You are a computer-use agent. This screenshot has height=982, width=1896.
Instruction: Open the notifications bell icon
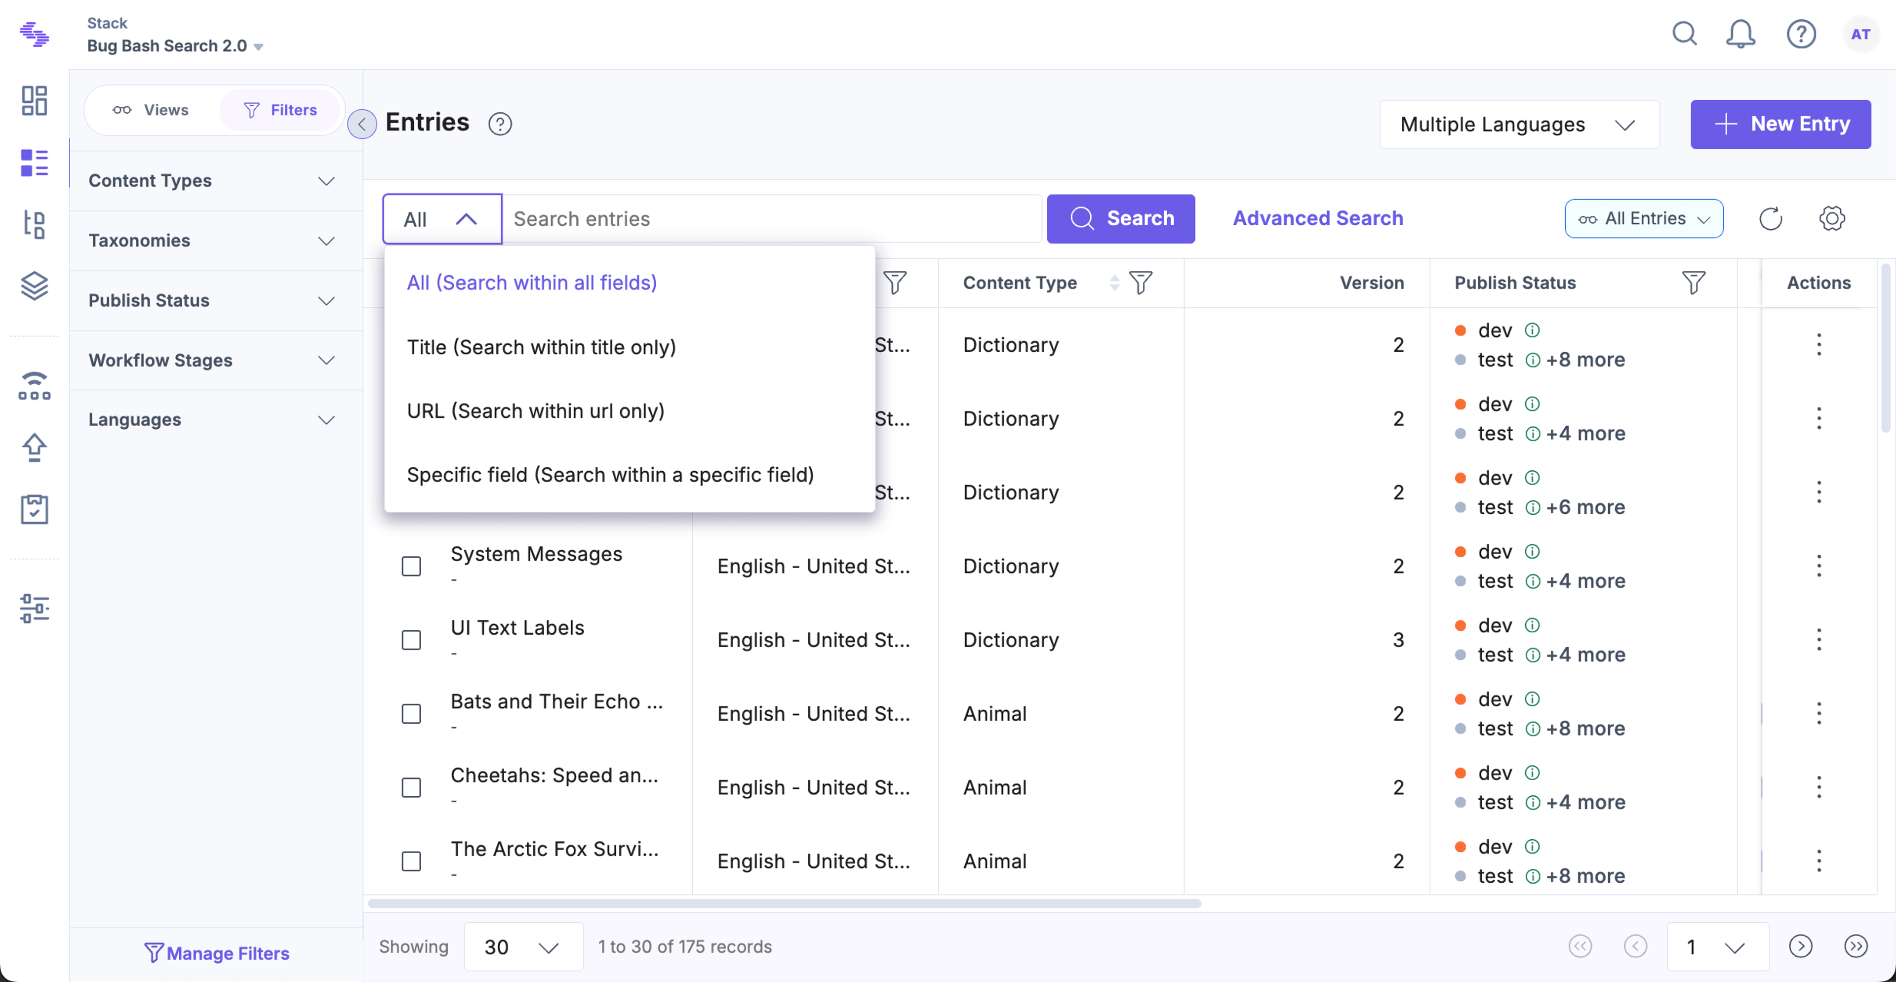[x=1740, y=34]
